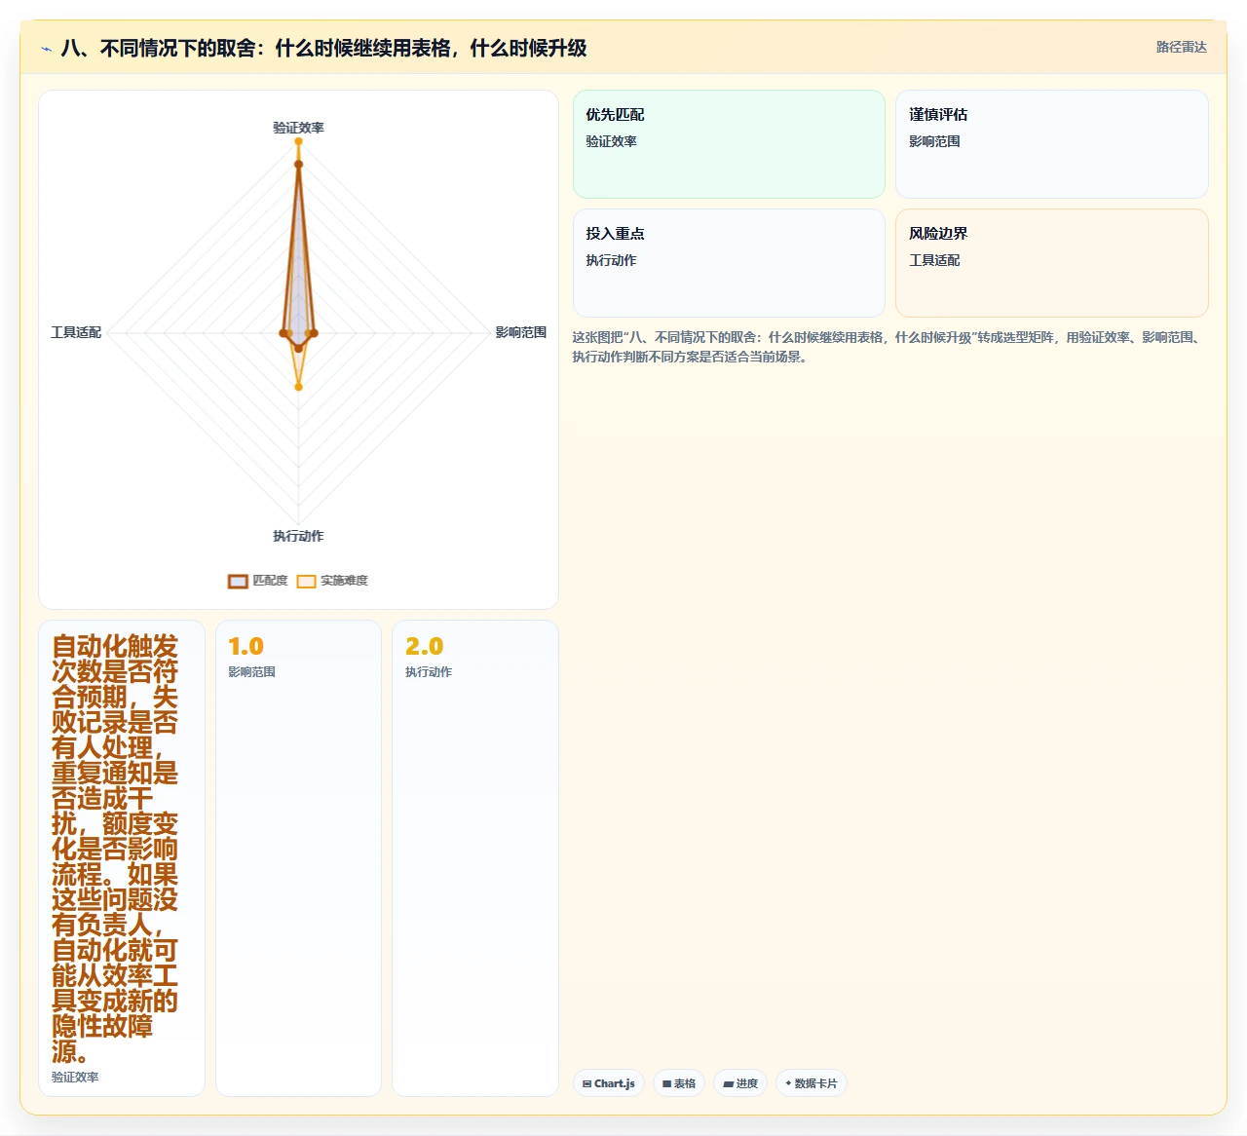Click the 进度 tag chip
Viewport: 1247px width, 1136px height.
[x=740, y=1083]
